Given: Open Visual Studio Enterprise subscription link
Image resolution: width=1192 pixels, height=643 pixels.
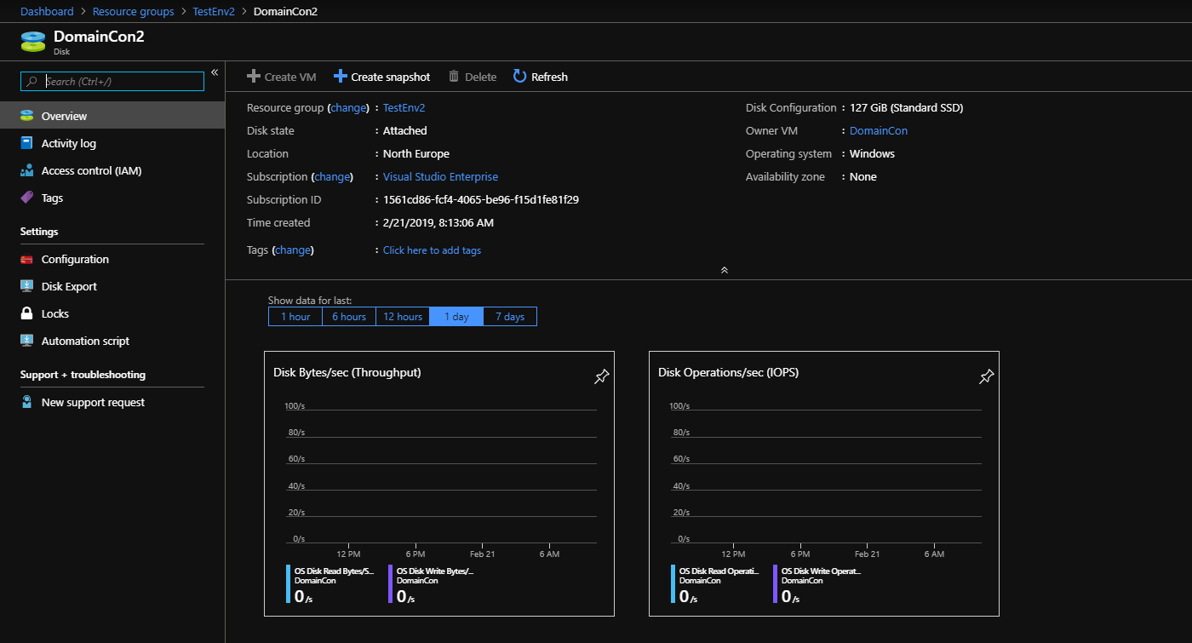Looking at the screenshot, I should 440,177.
